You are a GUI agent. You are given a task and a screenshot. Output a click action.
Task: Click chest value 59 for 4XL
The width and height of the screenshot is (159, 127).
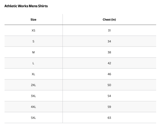click(x=109, y=107)
